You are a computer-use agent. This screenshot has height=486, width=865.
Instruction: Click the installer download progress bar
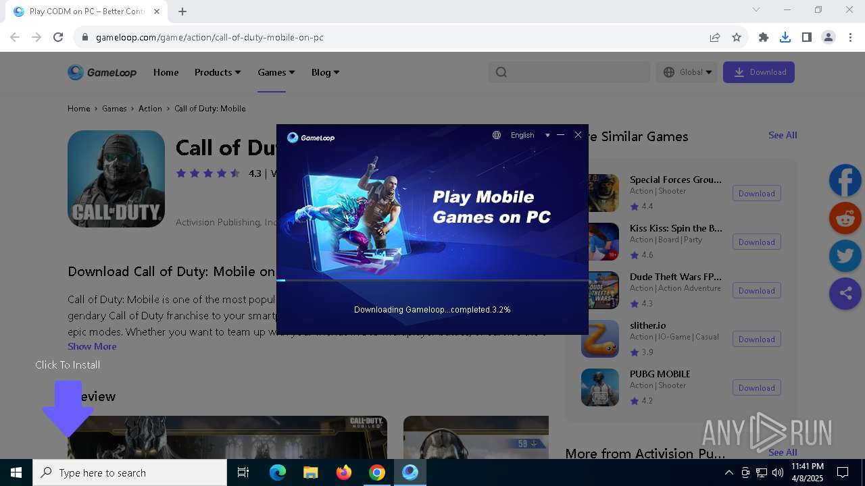click(432, 280)
